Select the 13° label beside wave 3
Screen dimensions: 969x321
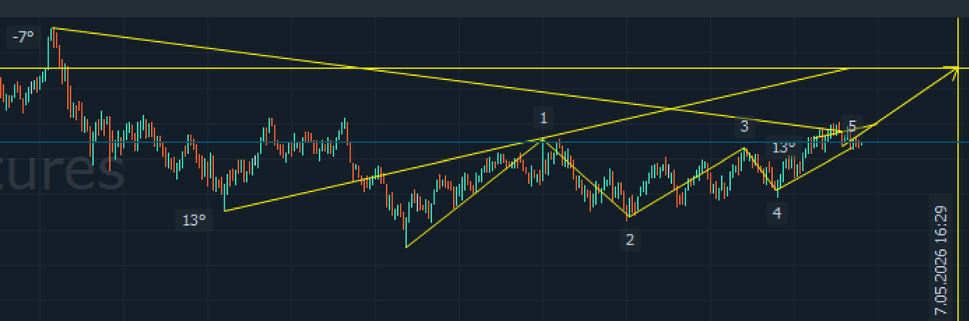(x=783, y=148)
